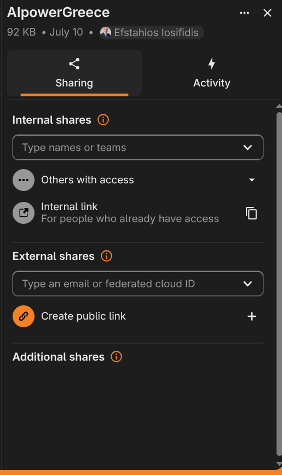
Task: Show info about Internal shares
Action: pos(103,120)
